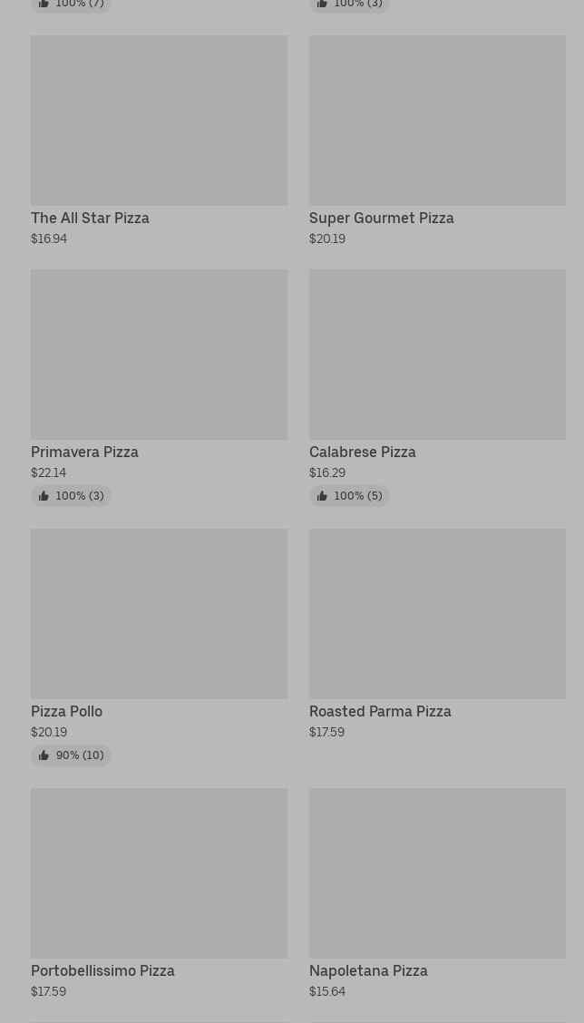The width and height of the screenshot is (584, 1023).
Task: Click thumbs-up icon under Calabrese Pizza
Action: click(322, 496)
